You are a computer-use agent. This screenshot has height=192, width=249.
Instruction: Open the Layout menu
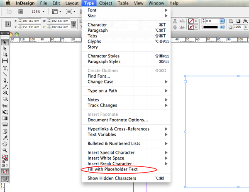72,3
